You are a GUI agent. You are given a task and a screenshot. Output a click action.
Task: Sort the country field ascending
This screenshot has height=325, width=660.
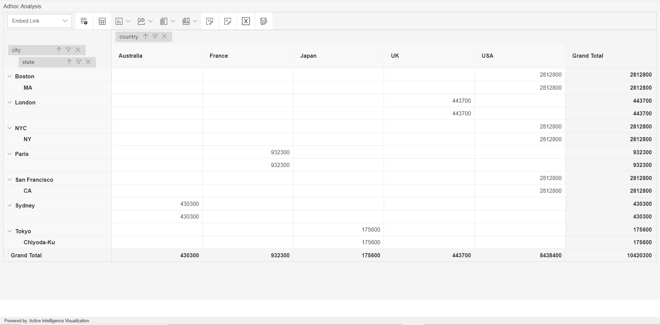tap(145, 36)
